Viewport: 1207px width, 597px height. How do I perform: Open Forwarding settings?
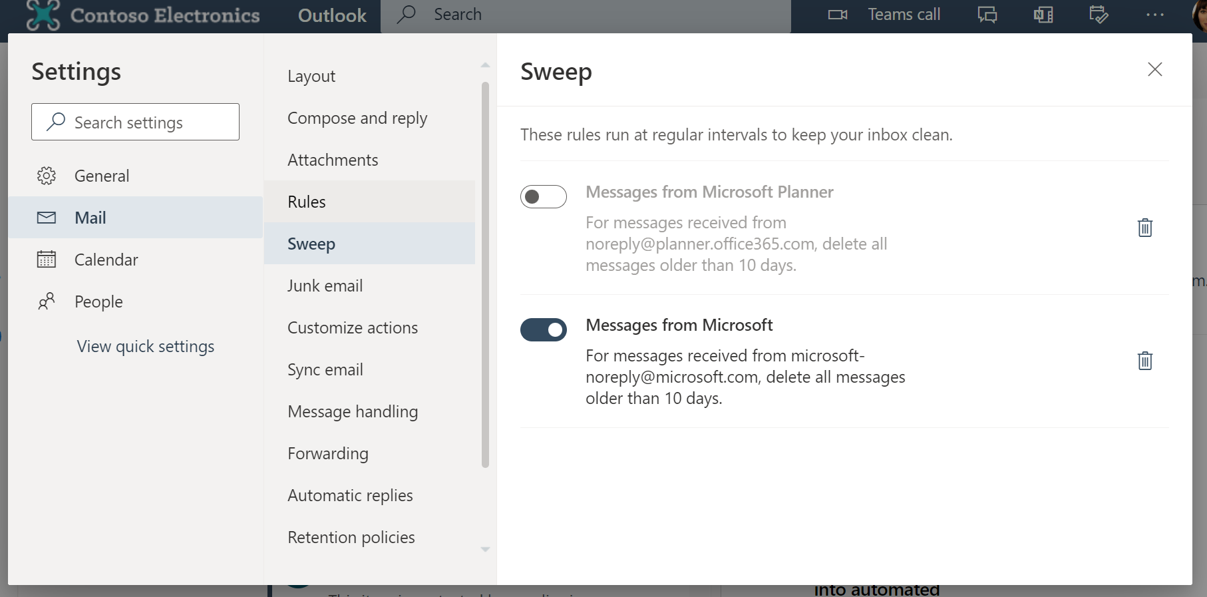pyautogui.click(x=369, y=453)
